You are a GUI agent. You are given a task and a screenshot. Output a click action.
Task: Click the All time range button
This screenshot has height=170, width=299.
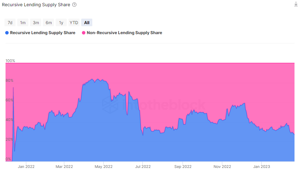87,23
